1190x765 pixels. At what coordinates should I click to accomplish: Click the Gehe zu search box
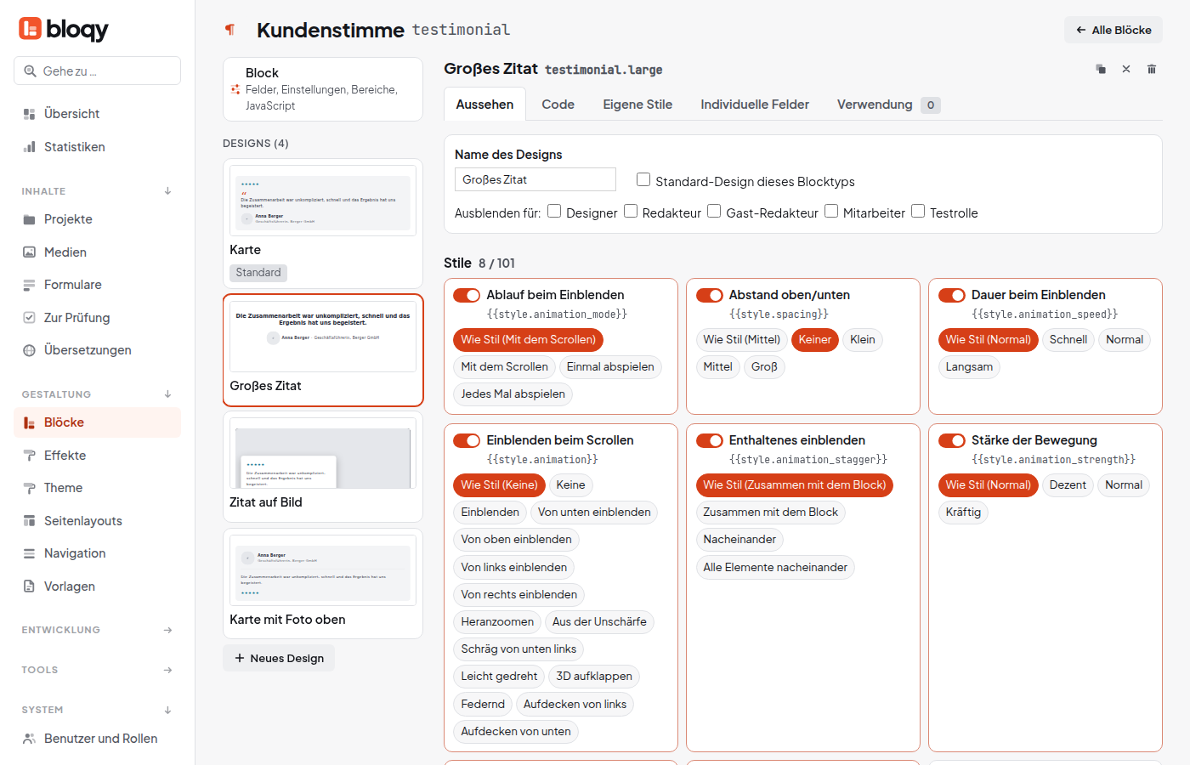click(x=97, y=71)
